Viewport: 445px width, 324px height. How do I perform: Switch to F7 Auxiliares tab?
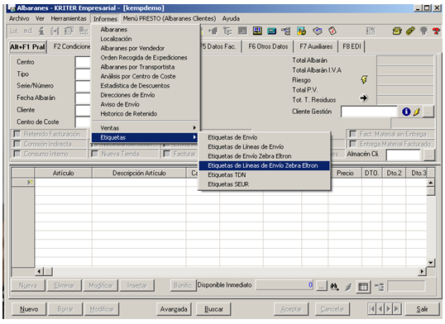point(316,46)
